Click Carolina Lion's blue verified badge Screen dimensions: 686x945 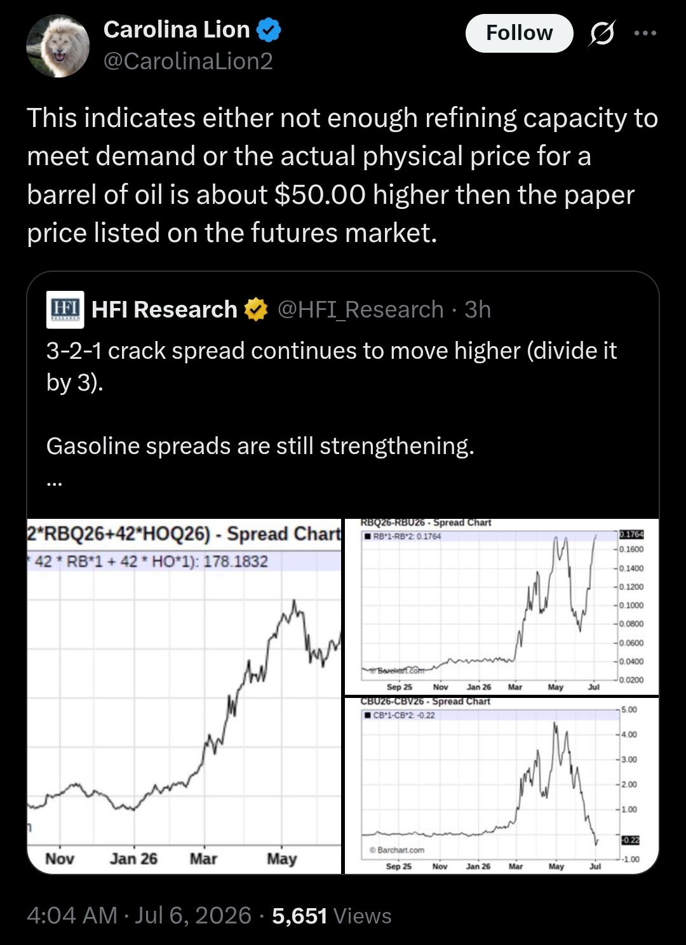click(x=269, y=30)
